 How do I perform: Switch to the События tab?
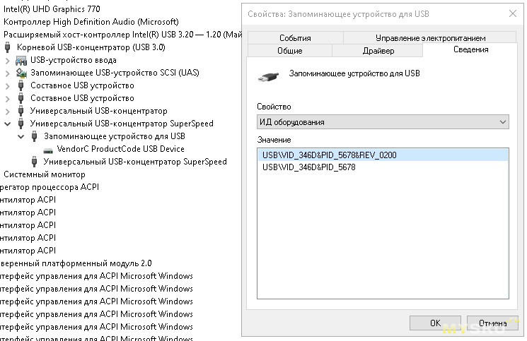click(295, 38)
